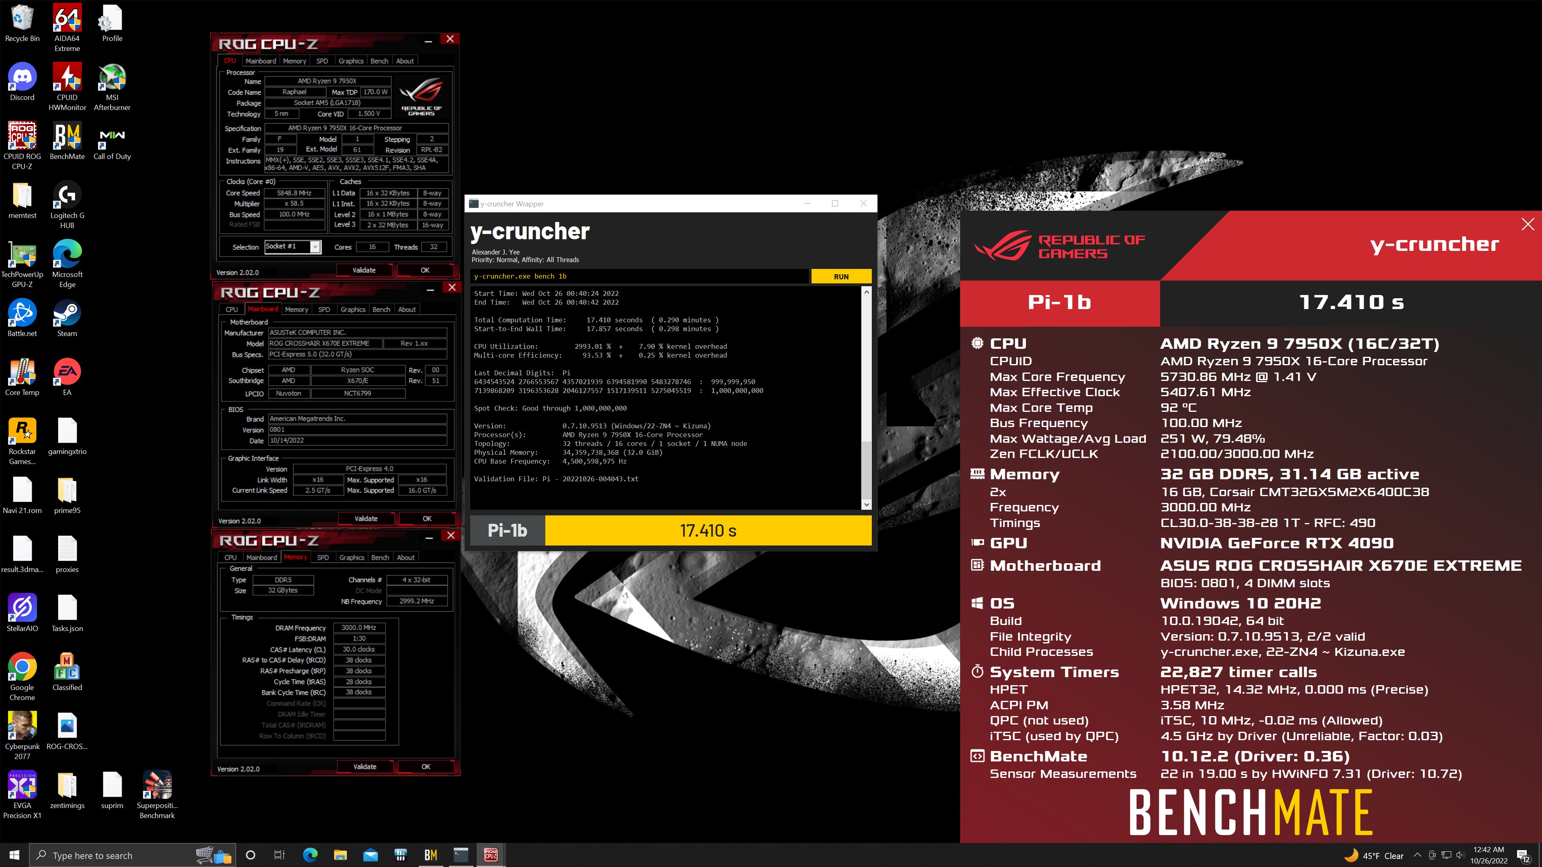
Task: Click the y-cruncher output scrollbar thumb
Action: (866, 470)
